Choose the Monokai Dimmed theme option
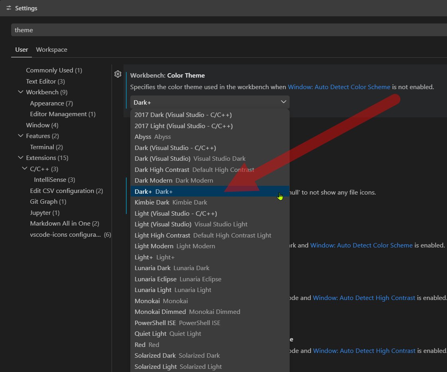The width and height of the screenshot is (447, 372). [x=210, y=312]
